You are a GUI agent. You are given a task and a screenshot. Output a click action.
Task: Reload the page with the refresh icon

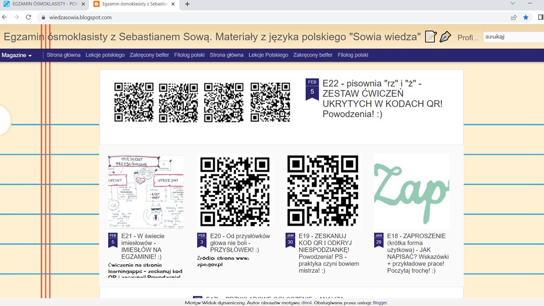coord(29,17)
